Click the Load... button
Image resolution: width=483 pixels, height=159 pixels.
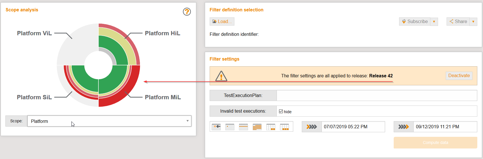pyautogui.click(x=222, y=22)
